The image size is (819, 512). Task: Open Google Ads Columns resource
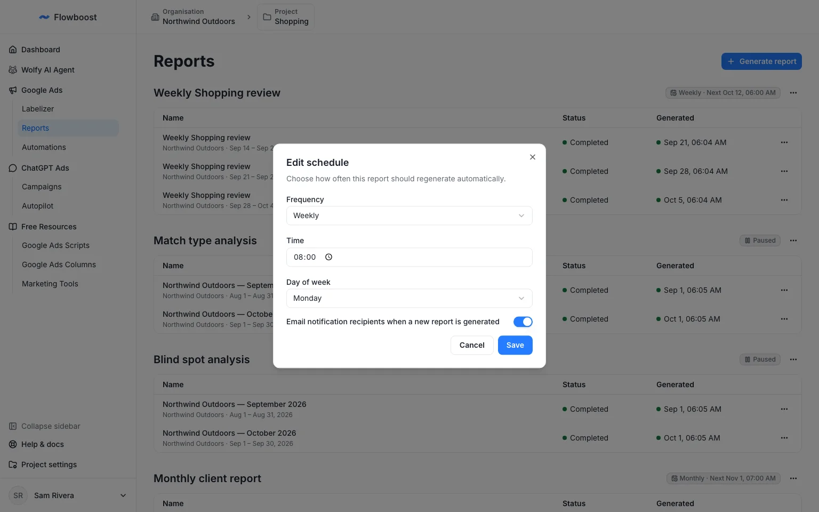pyautogui.click(x=59, y=265)
